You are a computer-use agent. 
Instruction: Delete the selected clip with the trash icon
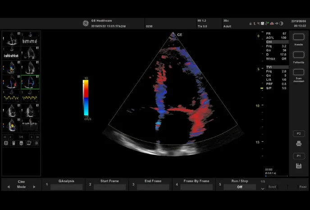(x=14, y=143)
